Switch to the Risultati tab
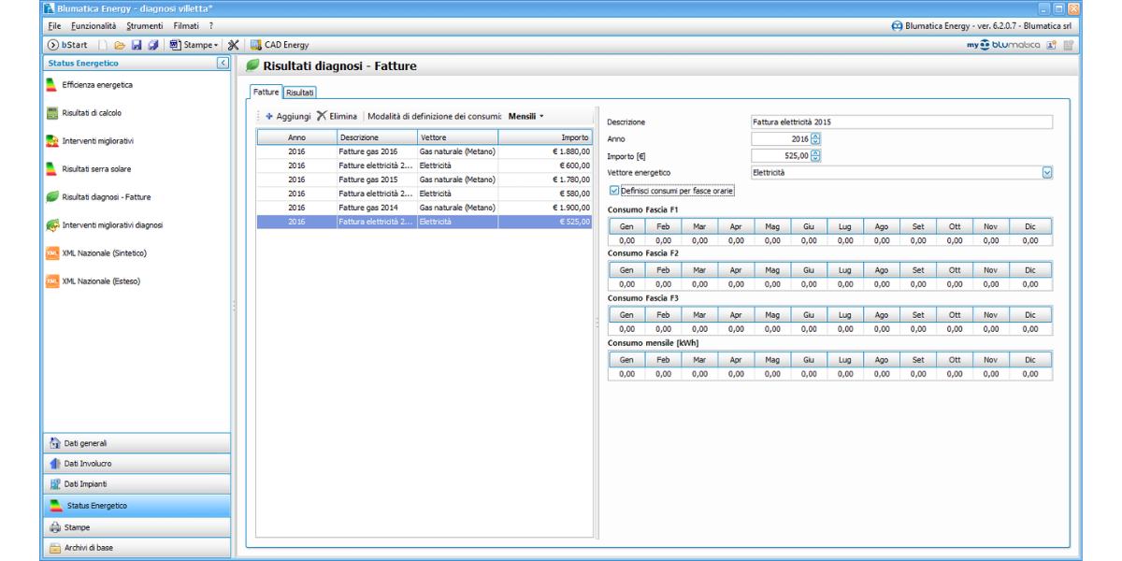Viewport: 1122px width, 561px height. point(300,93)
